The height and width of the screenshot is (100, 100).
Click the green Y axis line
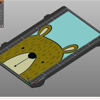pyautogui.click(x=27, y=83)
